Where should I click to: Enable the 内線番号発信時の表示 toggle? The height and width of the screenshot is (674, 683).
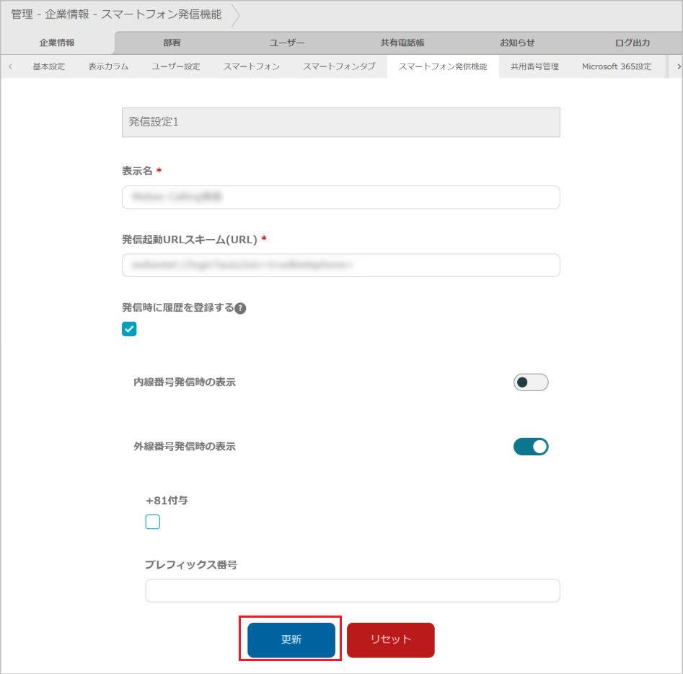coord(531,382)
